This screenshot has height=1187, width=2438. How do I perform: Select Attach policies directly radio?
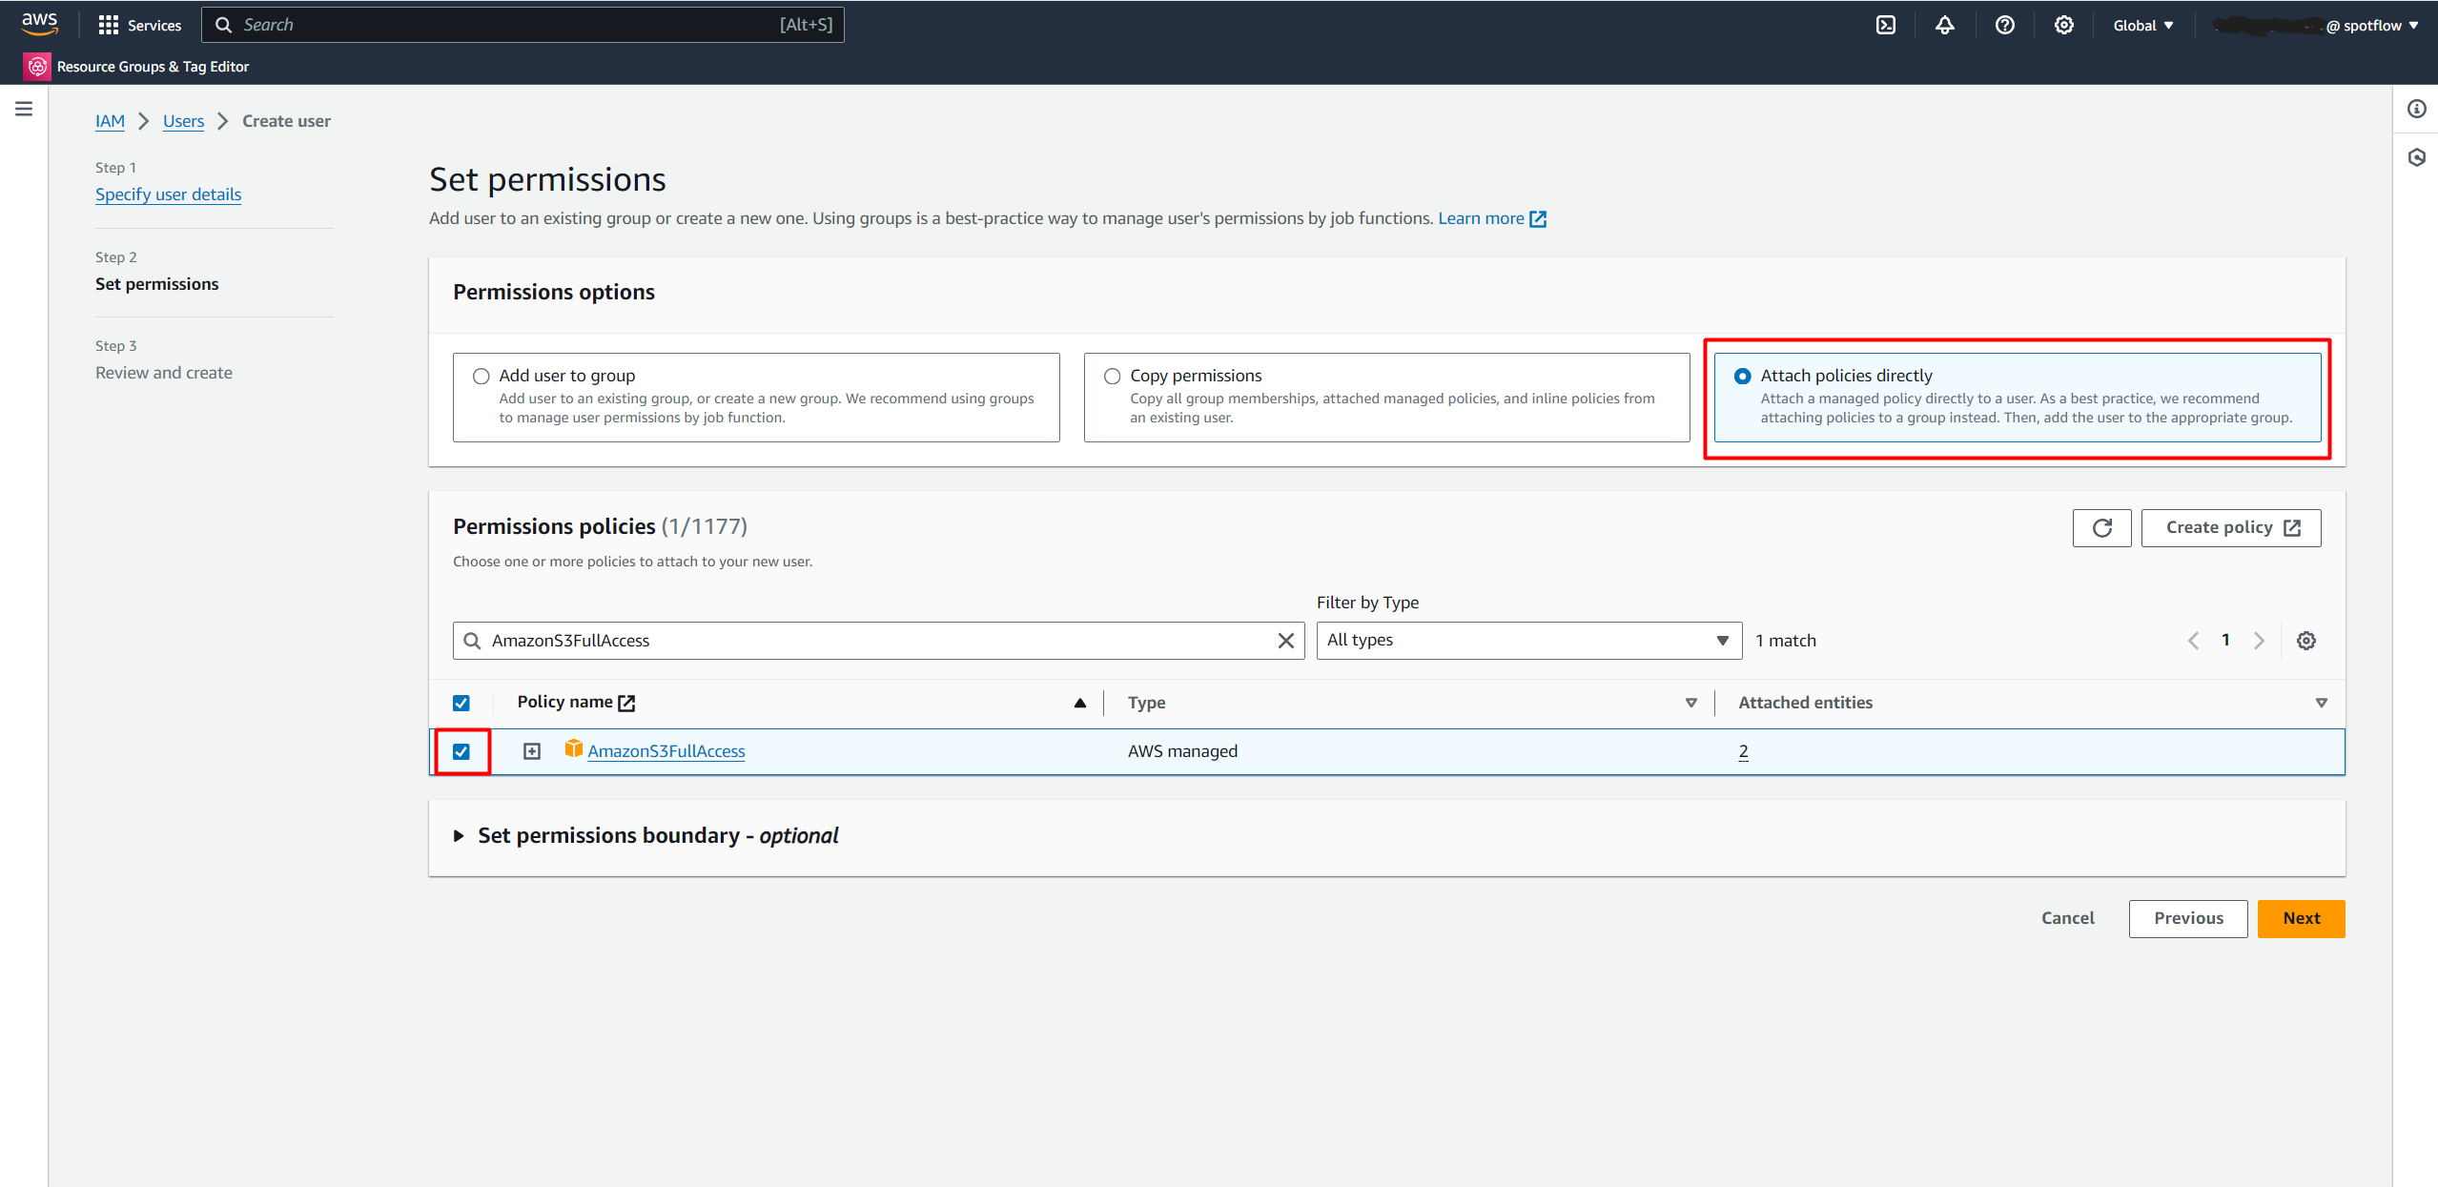(1742, 376)
